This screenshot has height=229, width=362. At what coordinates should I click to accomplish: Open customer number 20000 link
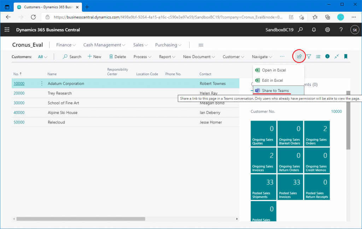click(19, 93)
